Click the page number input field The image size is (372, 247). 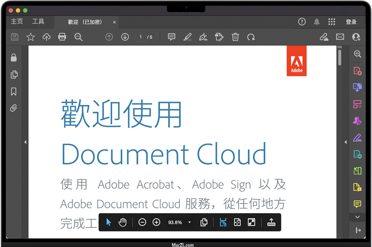click(x=141, y=37)
